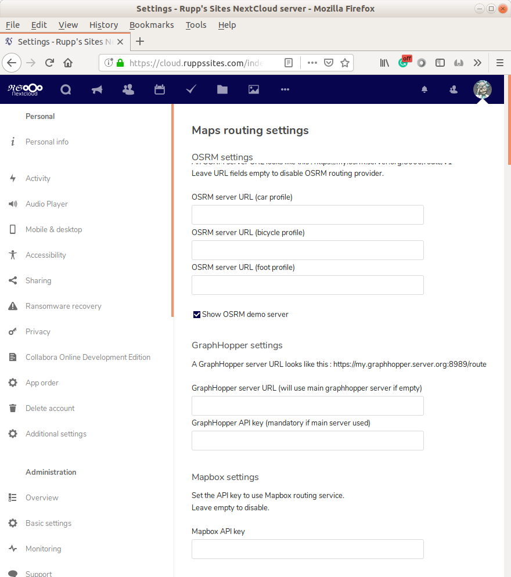Open the Nextcloud logo home link
The height and width of the screenshot is (577, 511).
25,89
